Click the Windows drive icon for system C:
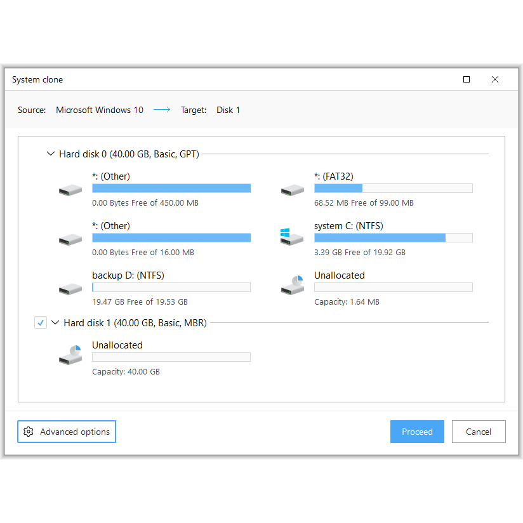The image size is (523, 523). point(292,237)
